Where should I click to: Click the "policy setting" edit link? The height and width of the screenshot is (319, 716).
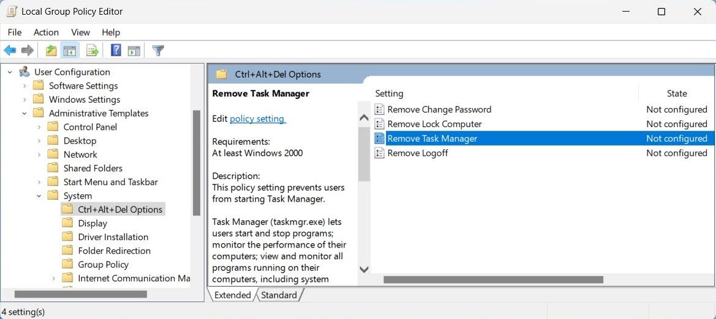tap(257, 119)
